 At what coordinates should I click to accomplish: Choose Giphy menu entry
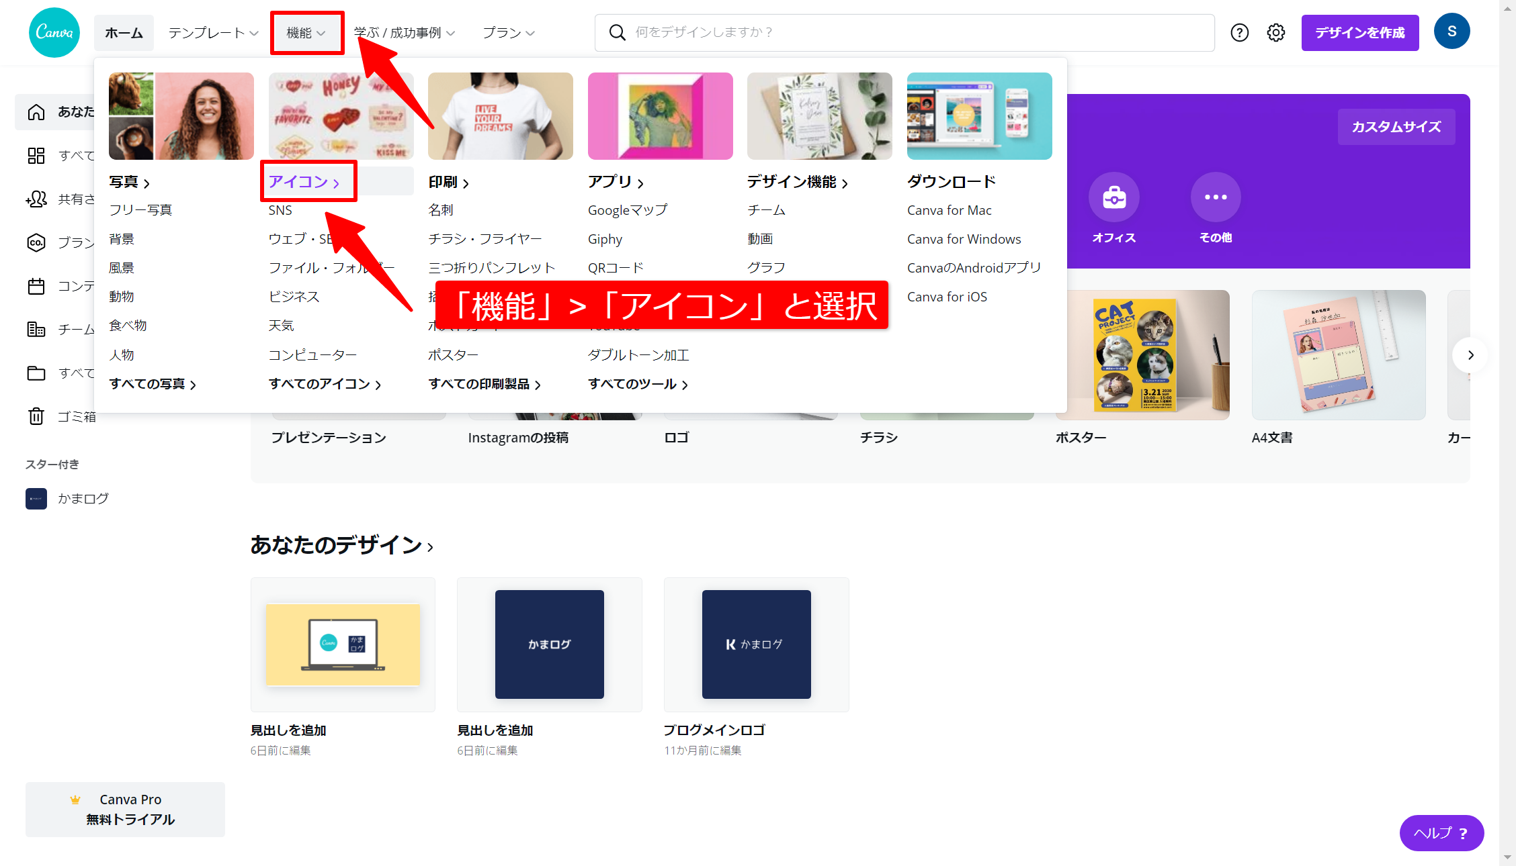click(605, 240)
